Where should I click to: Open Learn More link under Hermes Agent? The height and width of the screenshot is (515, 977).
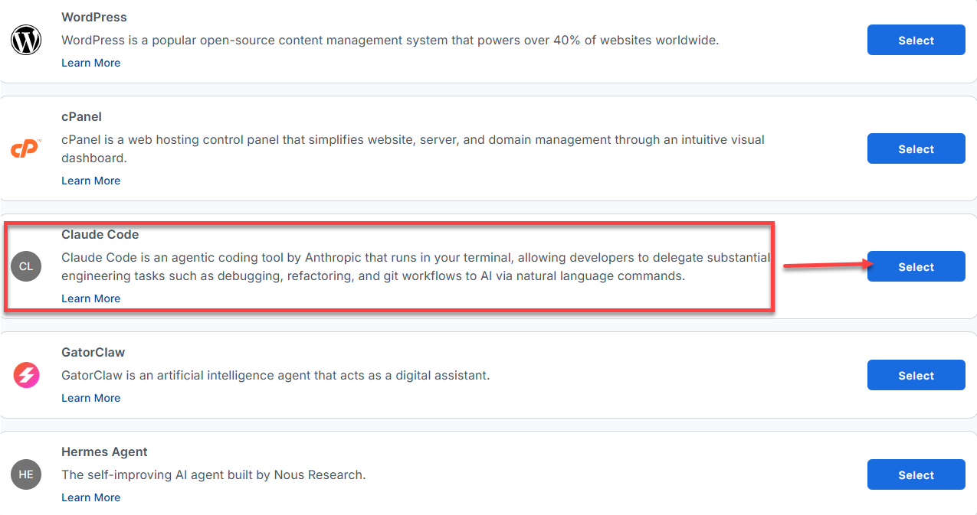[x=90, y=497]
